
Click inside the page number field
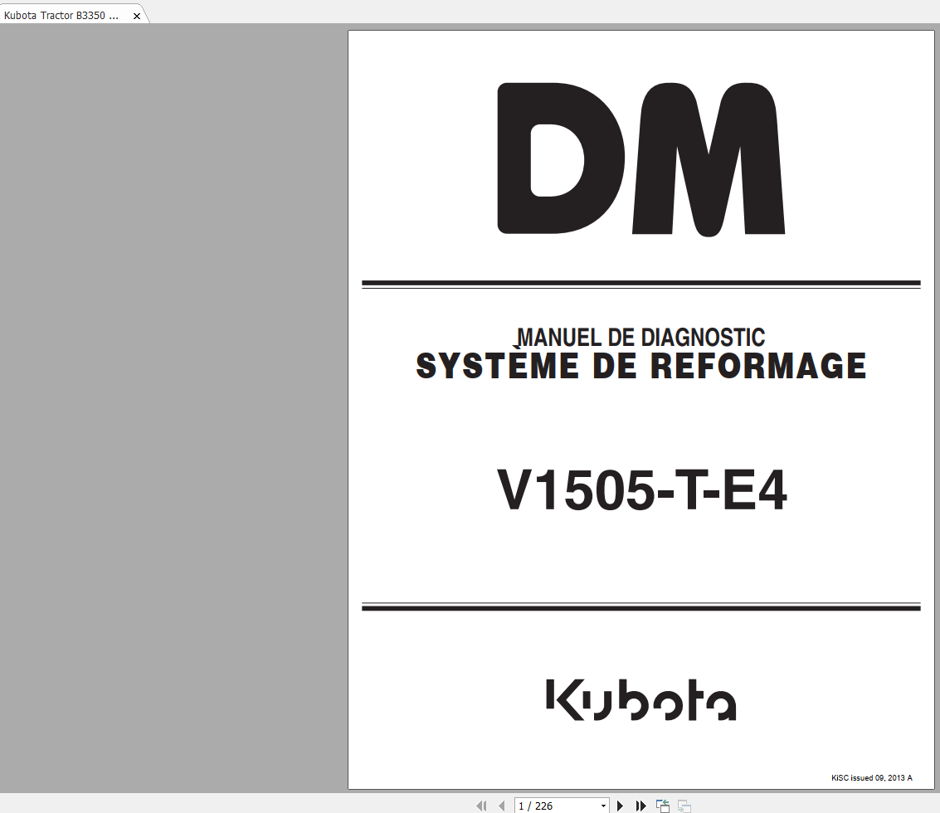(x=548, y=806)
